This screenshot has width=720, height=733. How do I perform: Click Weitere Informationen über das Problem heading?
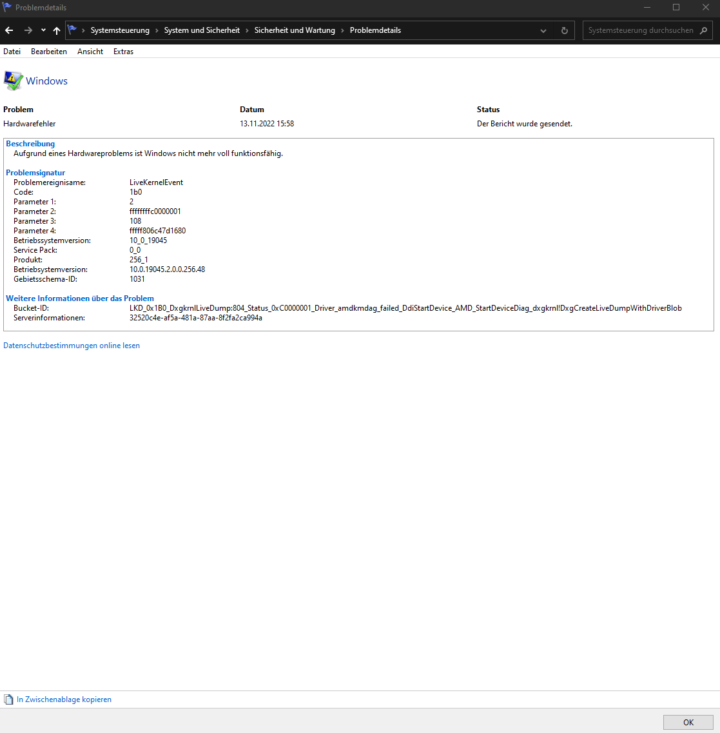80,298
